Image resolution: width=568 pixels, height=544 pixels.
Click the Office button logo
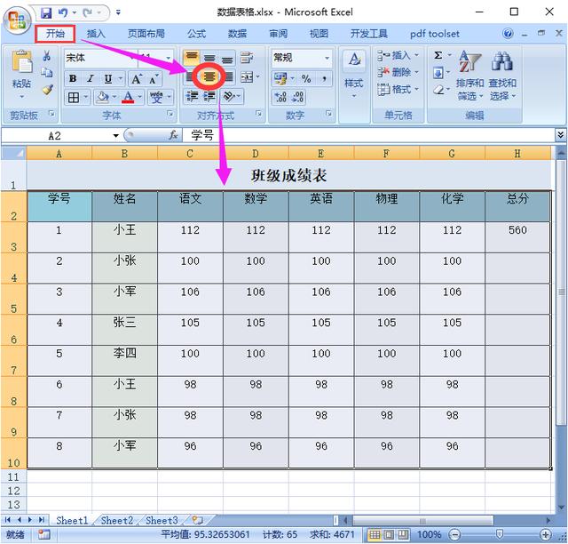click(17, 20)
